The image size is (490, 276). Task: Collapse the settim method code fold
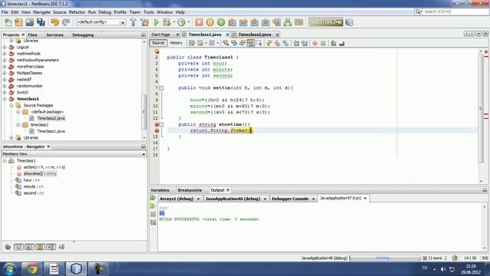pyautogui.click(x=162, y=88)
